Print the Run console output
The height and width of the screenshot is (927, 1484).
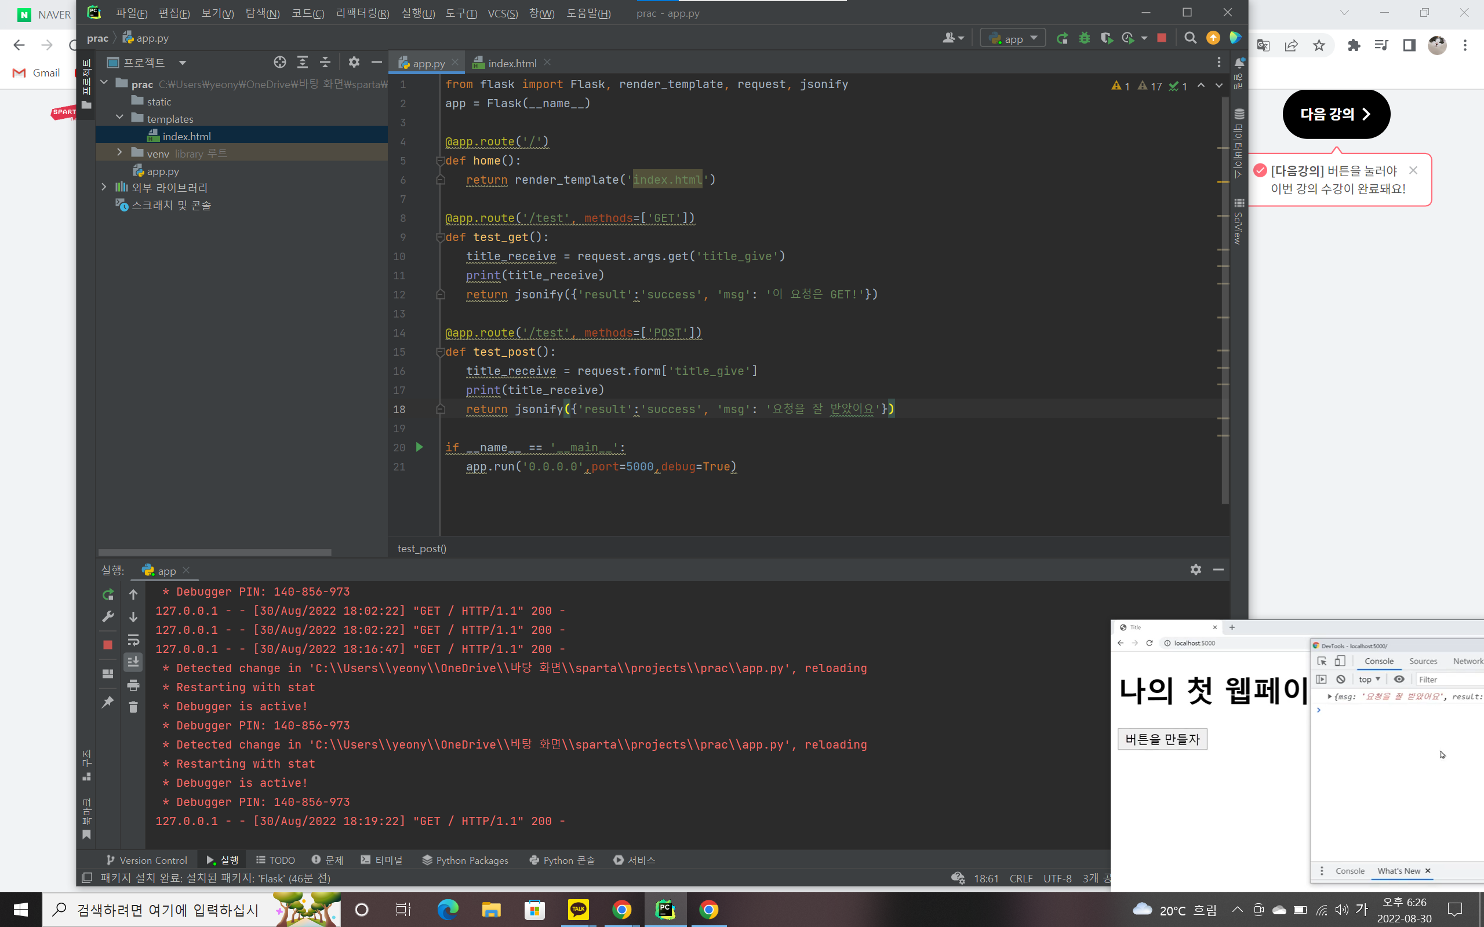[x=133, y=685]
